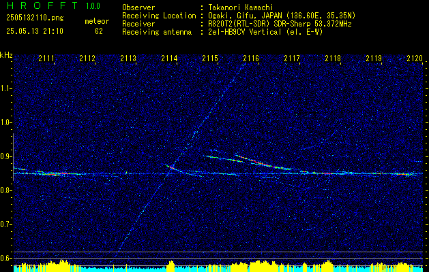Click time marker 2113

(x=128, y=58)
